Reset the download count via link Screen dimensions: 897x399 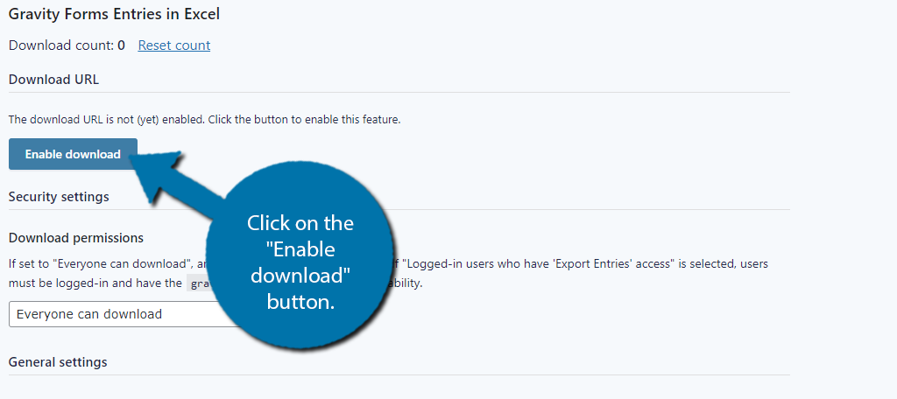point(174,45)
